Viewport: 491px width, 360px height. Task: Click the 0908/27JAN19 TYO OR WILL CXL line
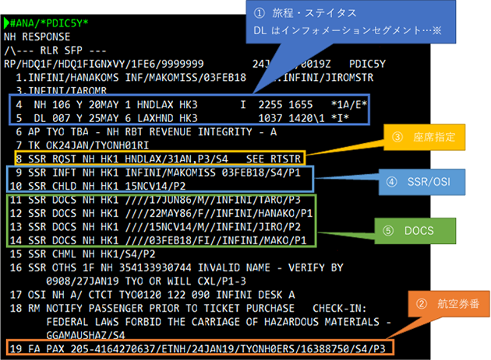click(147, 281)
